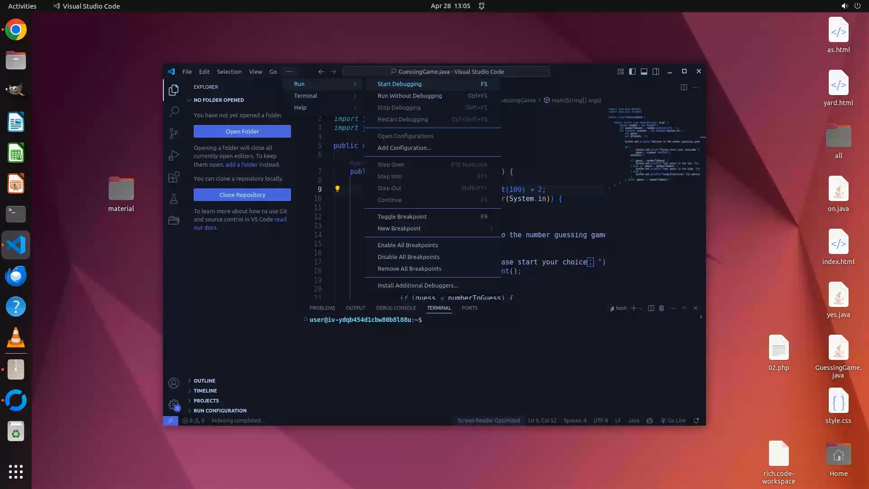Toggle the bottom Panel layout button
Screen dimensions: 869x489
point(644,72)
